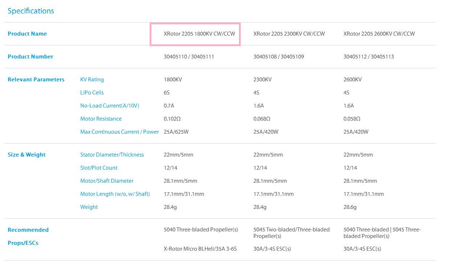The width and height of the screenshot is (455, 267).
Task: Click the 6S LiPo cells value
Action: pos(167,93)
